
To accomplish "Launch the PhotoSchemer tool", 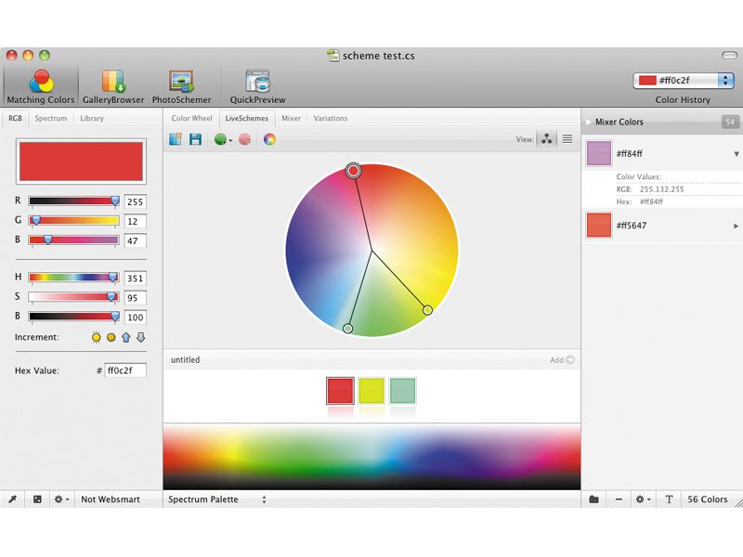I will coord(179,82).
